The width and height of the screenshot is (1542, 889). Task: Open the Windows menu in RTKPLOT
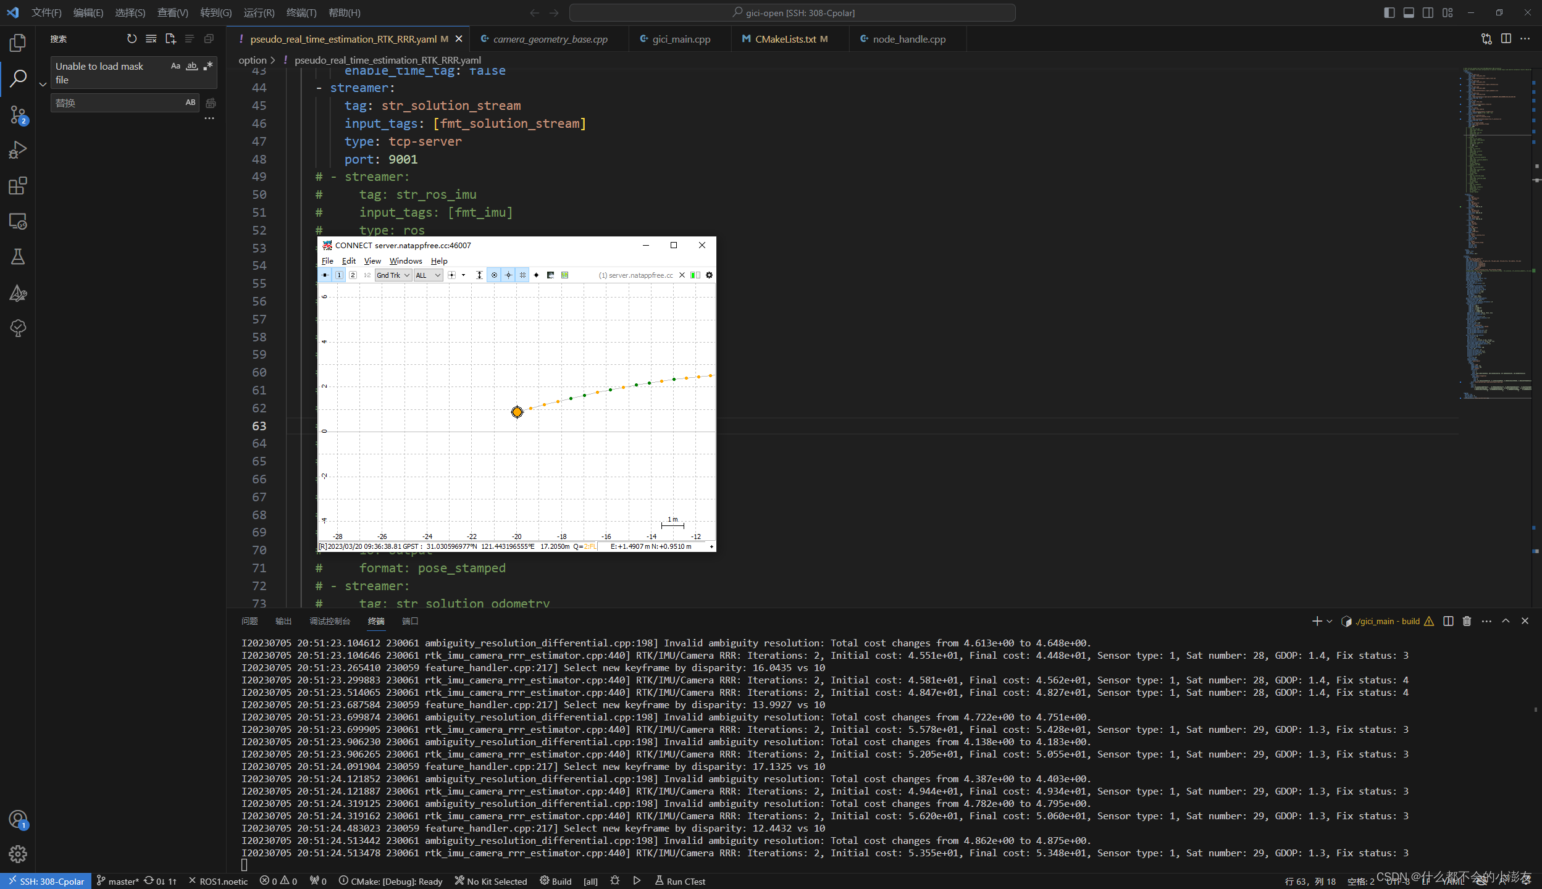[405, 261]
